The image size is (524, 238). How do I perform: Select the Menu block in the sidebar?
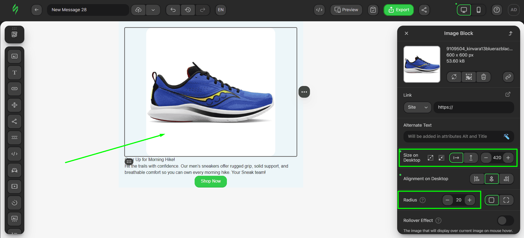click(14, 138)
